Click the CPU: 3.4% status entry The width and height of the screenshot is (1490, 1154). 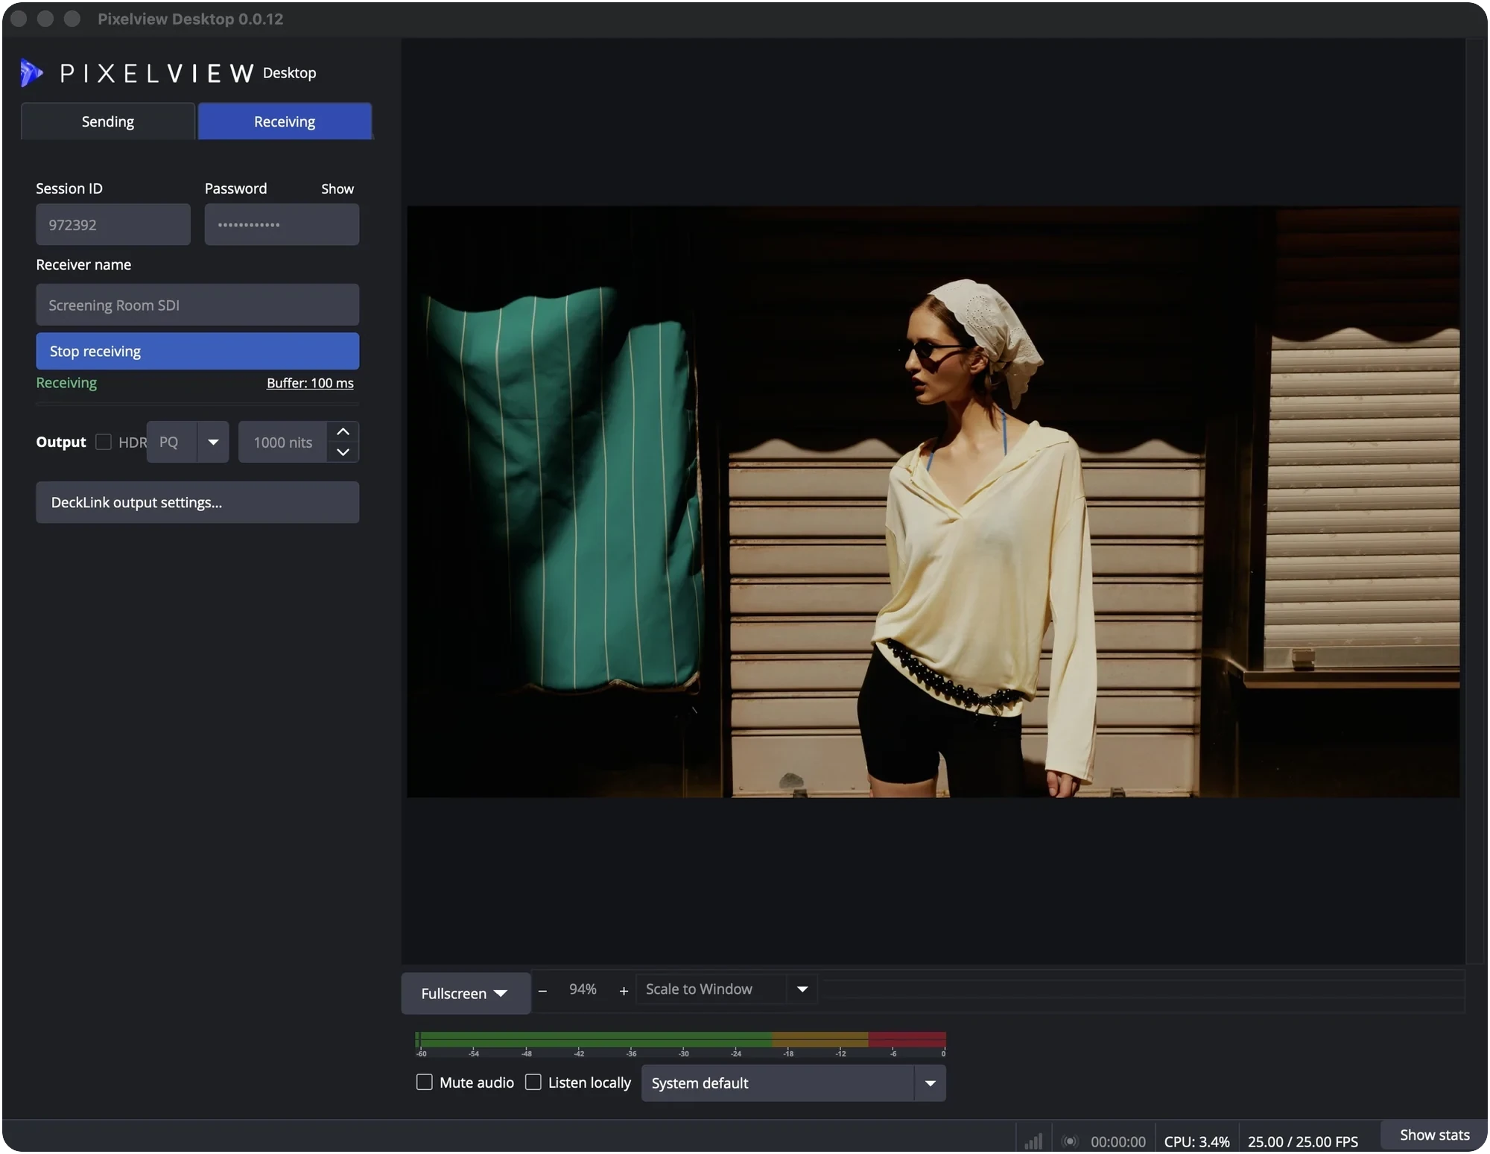tap(1196, 1142)
